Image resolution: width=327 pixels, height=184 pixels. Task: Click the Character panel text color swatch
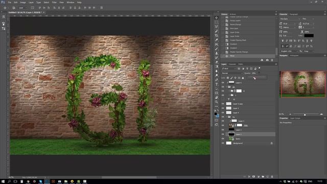(309, 36)
